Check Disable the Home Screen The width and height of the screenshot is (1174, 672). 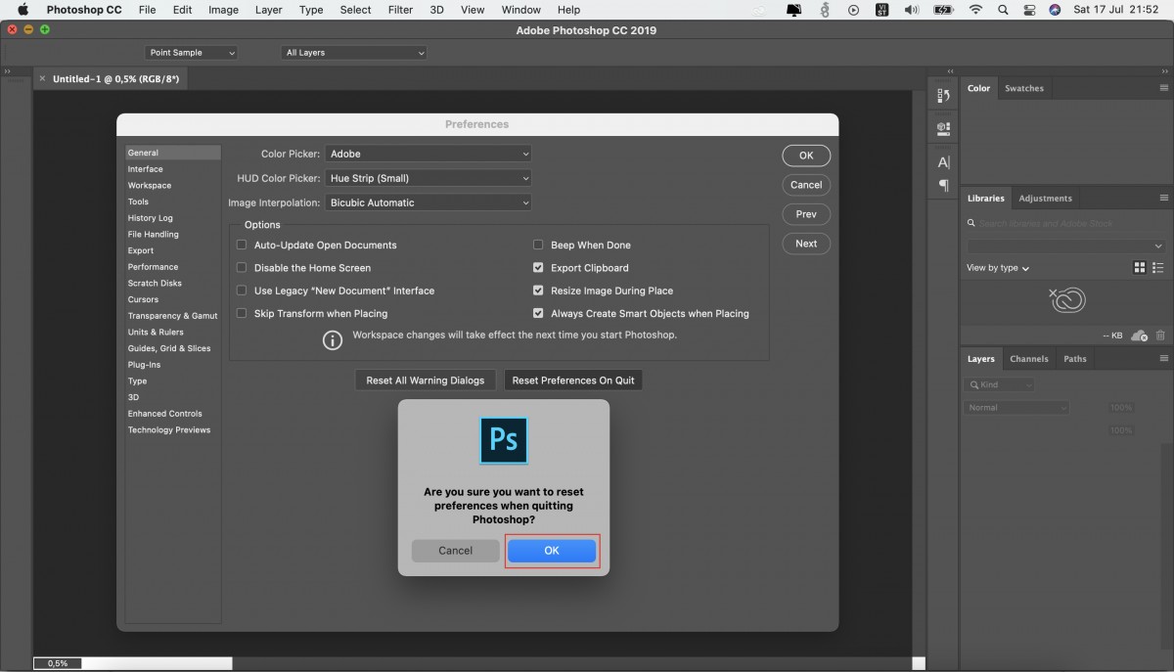[242, 268]
